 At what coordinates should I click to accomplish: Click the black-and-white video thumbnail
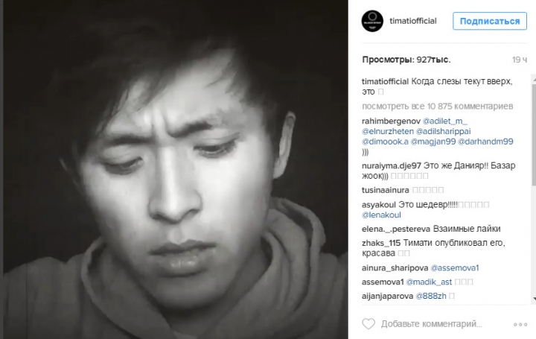[x=176, y=170]
